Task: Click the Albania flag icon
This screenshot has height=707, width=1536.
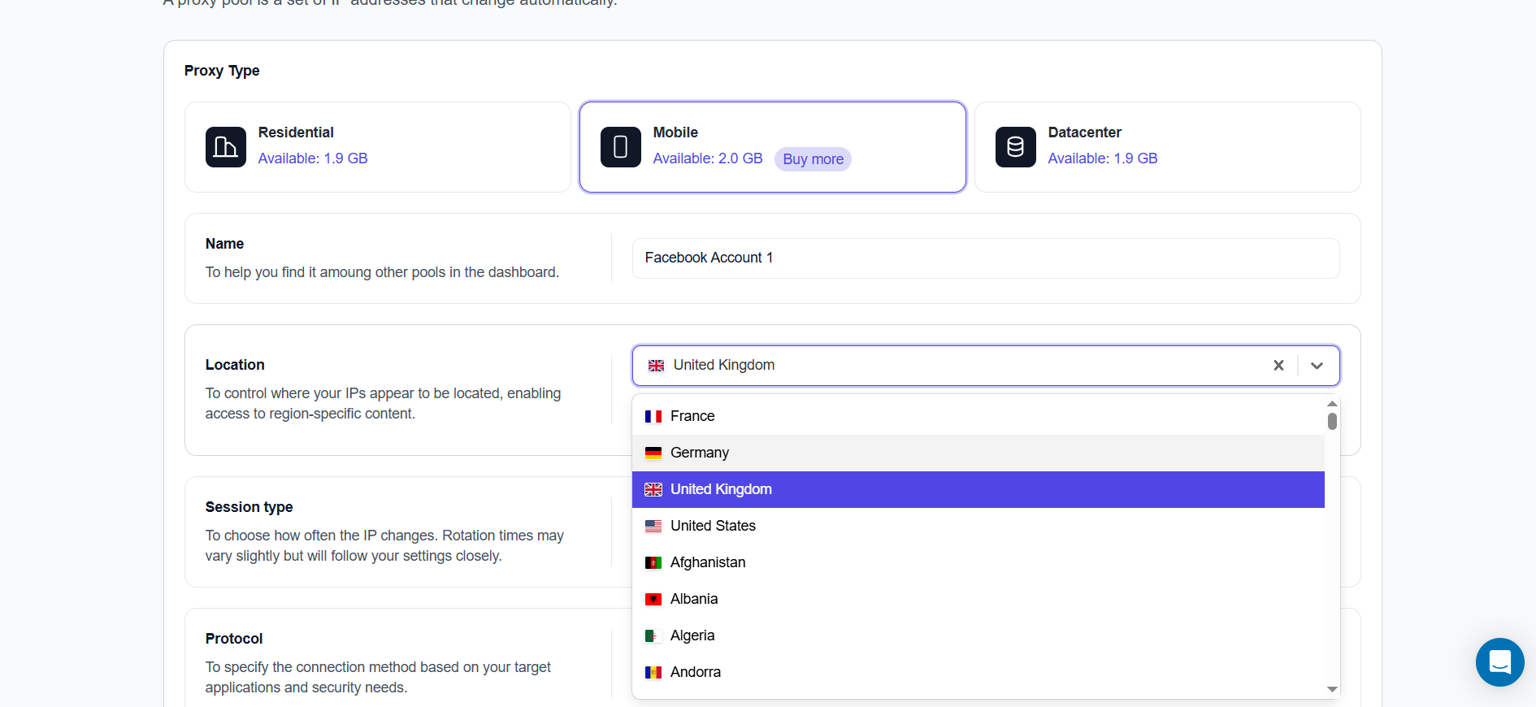Action: (x=653, y=600)
